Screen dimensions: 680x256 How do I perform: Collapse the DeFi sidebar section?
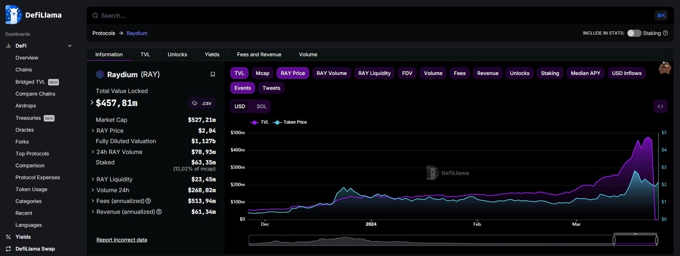pyautogui.click(x=70, y=46)
